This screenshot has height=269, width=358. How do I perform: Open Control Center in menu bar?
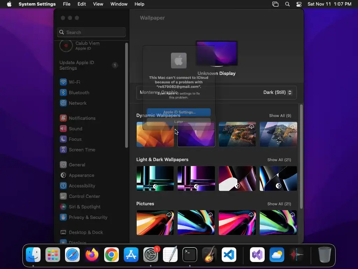[x=299, y=4]
